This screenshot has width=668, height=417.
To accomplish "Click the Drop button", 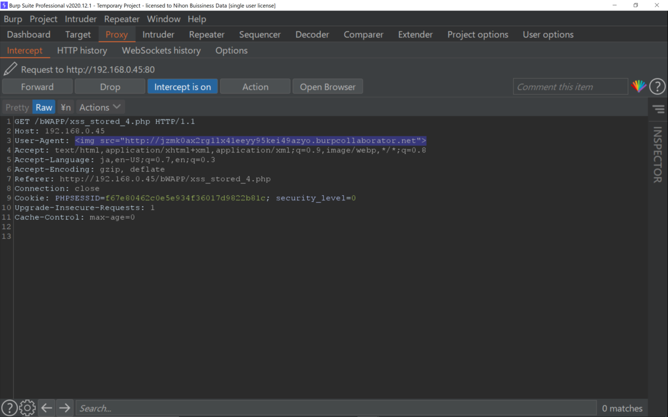I will pyautogui.click(x=110, y=87).
